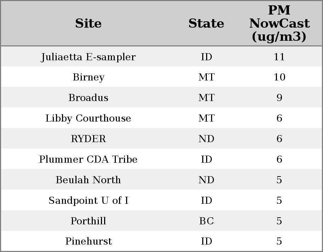Click the RYDER site cell
The height and width of the screenshot is (252, 323).
tap(88, 139)
